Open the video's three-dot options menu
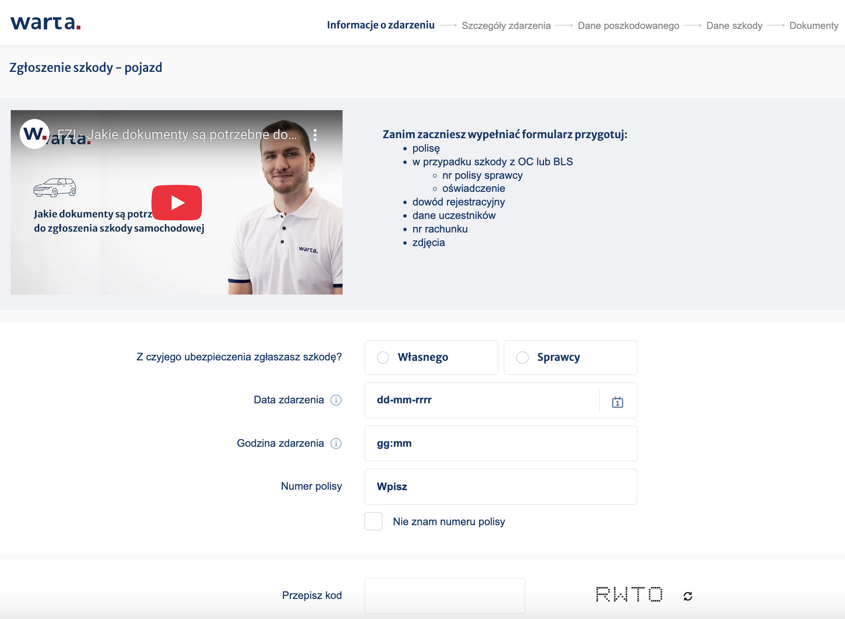 click(x=316, y=134)
